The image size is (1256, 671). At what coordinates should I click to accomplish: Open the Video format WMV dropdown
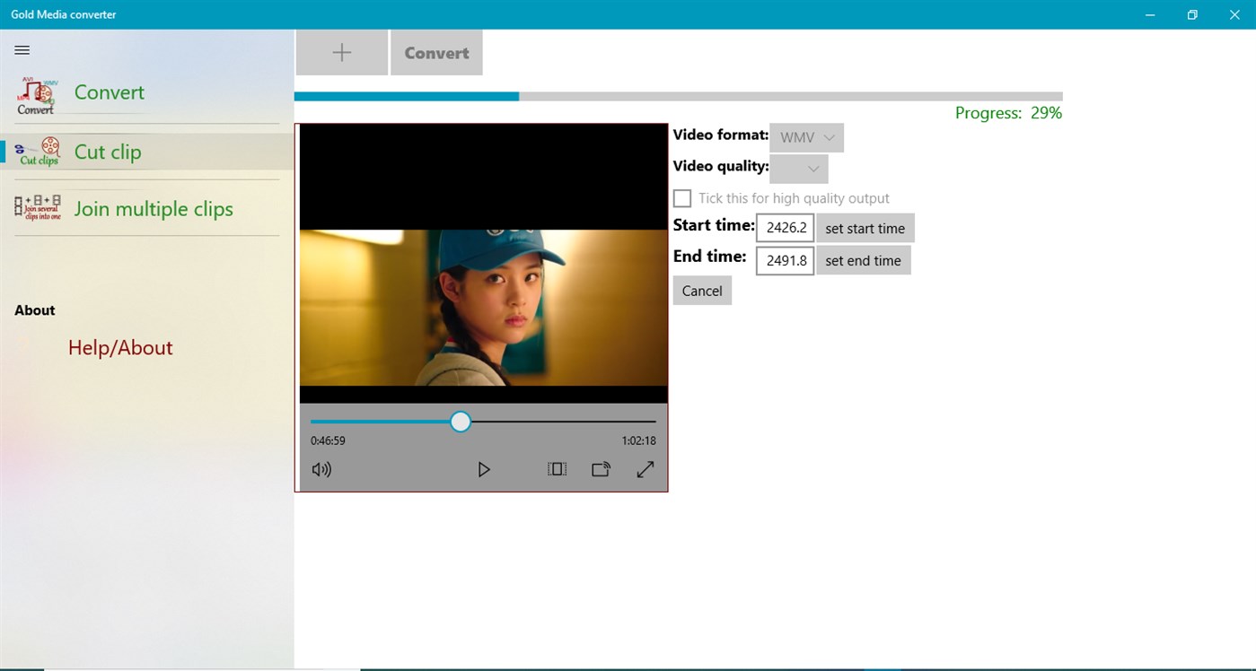coord(805,137)
